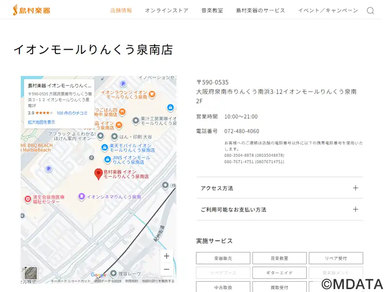Image resolution: width=389 pixels, height=292 pixels.
Task: Switch map to satellite thumbnail
Action: point(31,273)
